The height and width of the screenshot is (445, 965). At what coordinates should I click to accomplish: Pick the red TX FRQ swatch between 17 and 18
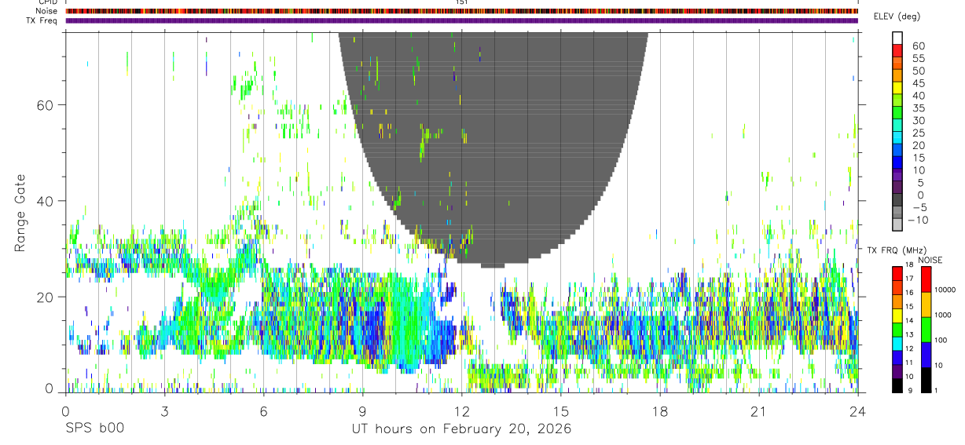coord(897,273)
